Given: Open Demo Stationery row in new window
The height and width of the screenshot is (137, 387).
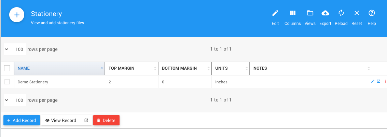Looking at the screenshot, I should point(378,81).
